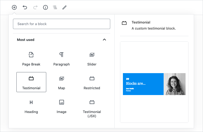Open the block navigation list icon
Screen dimensions: 203x132
point(55,7)
